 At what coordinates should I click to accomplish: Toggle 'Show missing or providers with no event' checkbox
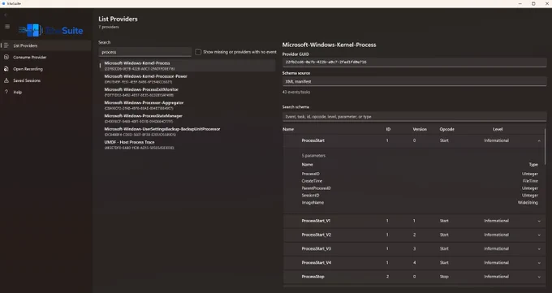coord(198,52)
